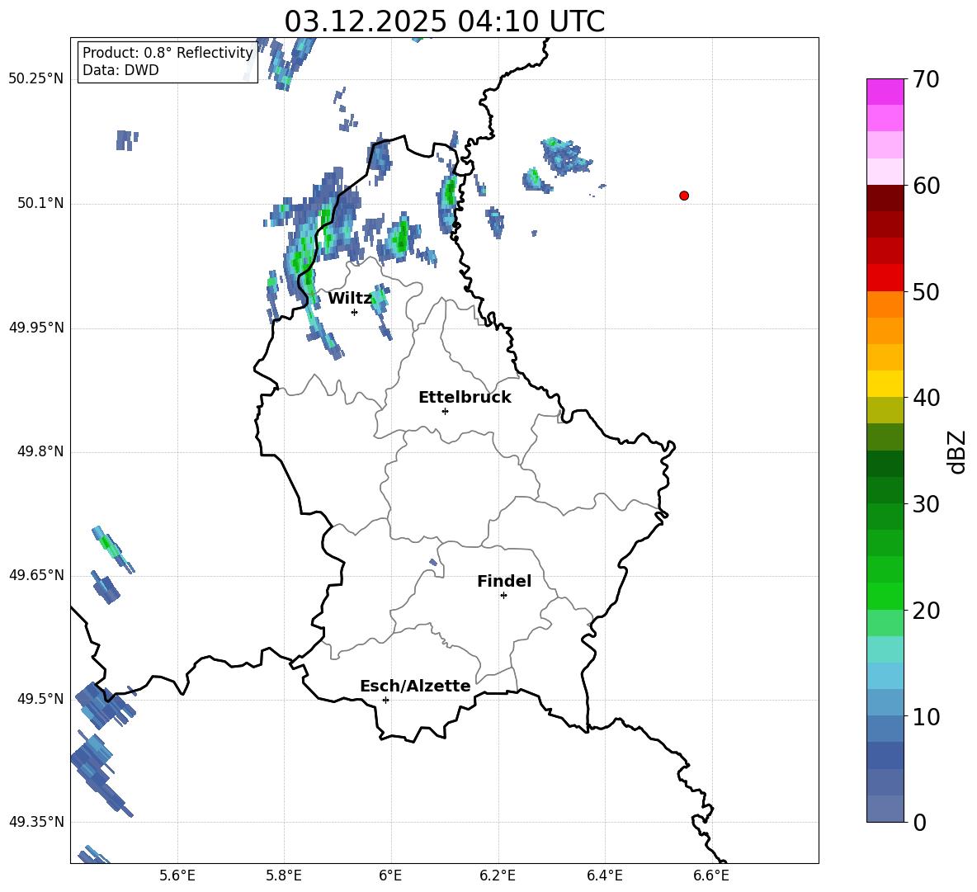Click the 20 tick label on colorbar
The height and width of the screenshot is (892, 977).
(x=926, y=611)
